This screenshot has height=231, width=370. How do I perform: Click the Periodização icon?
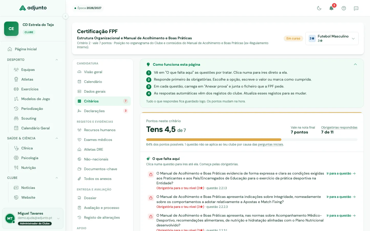coord(16,109)
